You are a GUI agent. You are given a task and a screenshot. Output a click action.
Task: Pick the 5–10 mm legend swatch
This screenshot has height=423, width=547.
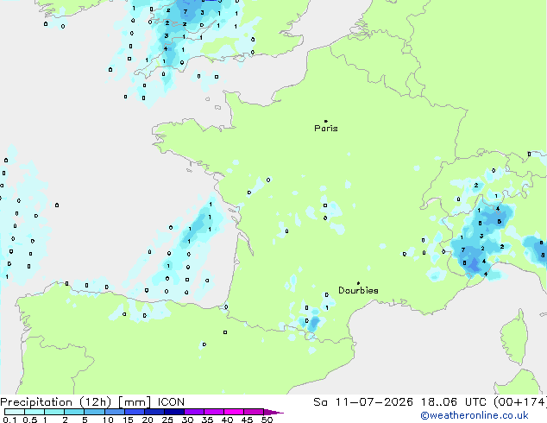(x=94, y=412)
